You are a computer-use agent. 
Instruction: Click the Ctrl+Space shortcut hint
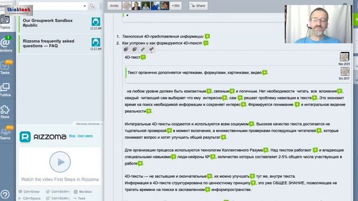[30, 198]
